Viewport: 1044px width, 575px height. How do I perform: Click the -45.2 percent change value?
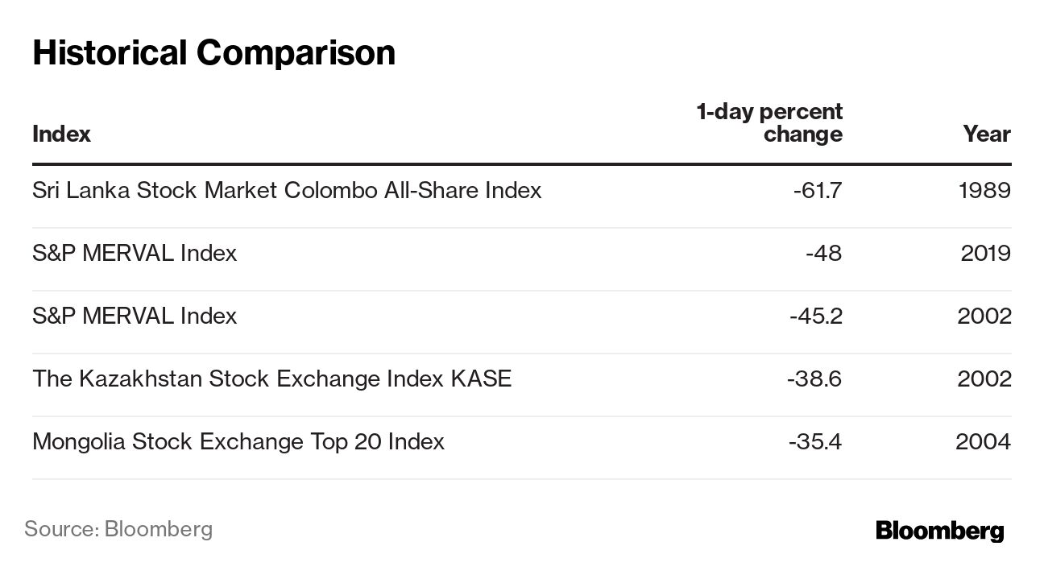pos(815,316)
